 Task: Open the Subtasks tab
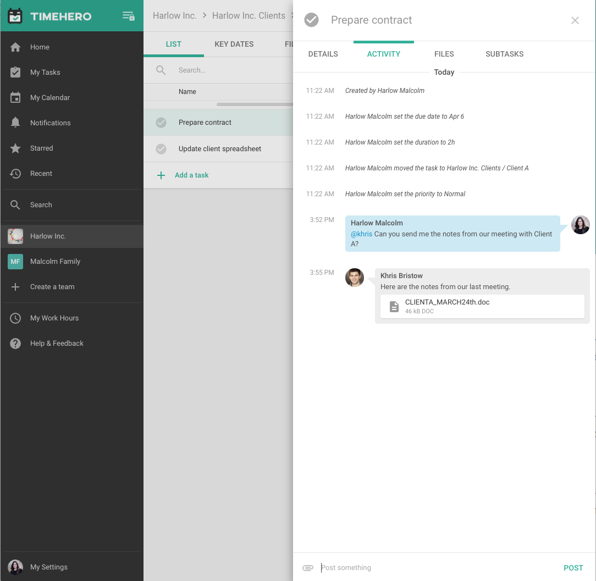[504, 54]
